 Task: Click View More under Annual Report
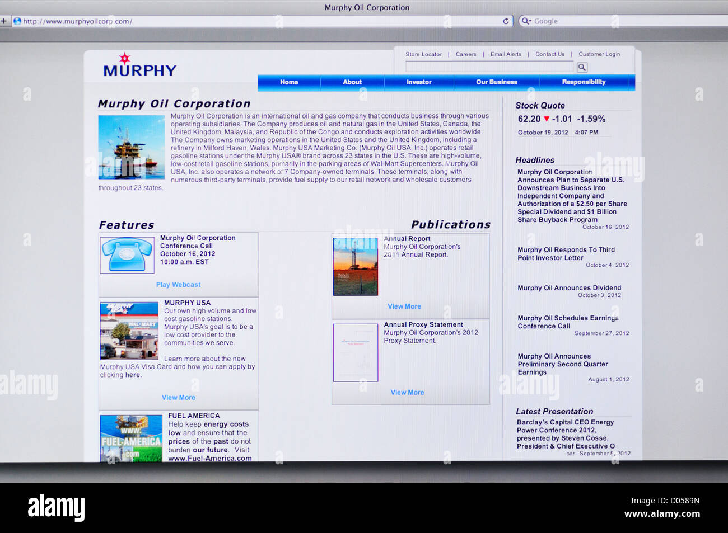(404, 306)
